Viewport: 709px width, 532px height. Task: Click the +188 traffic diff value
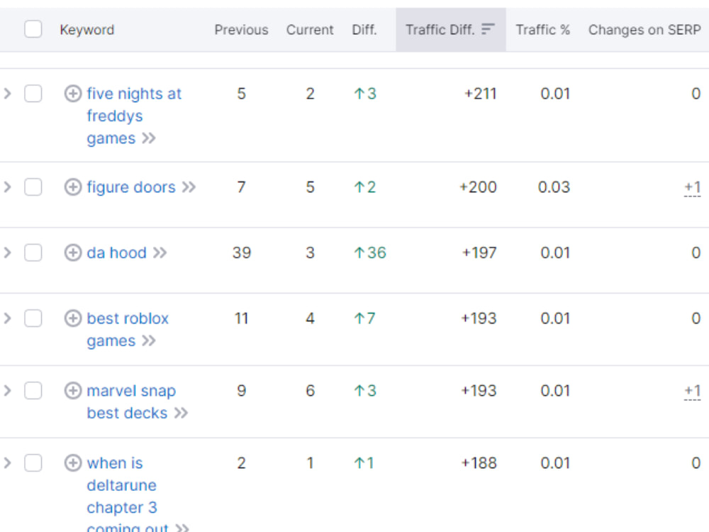pos(479,462)
